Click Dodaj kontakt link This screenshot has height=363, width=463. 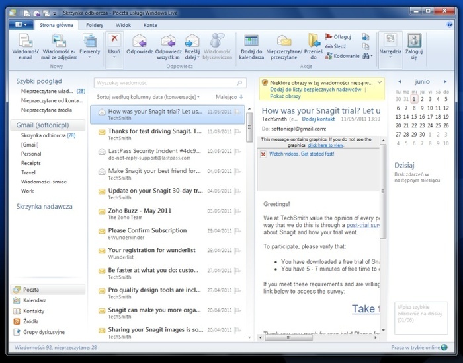pyautogui.click(x=318, y=119)
